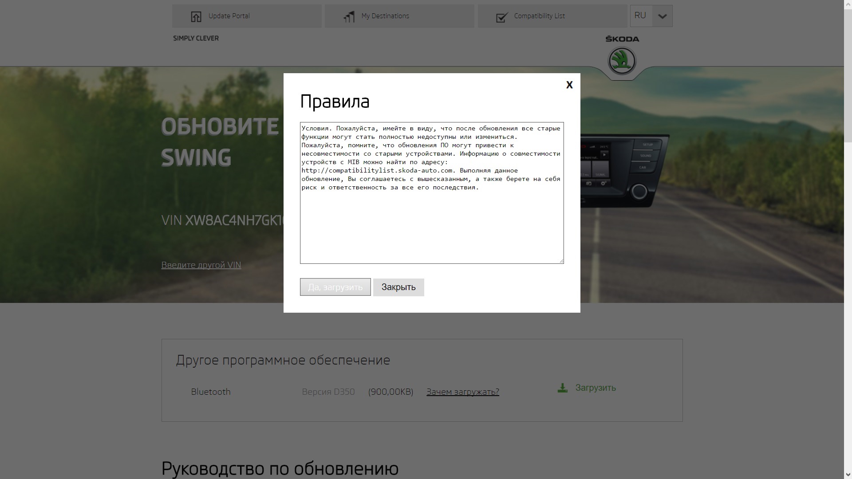The width and height of the screenshot is (852, 479).
Task: Confirm with the Да, загрузить button
Action: 335,287
